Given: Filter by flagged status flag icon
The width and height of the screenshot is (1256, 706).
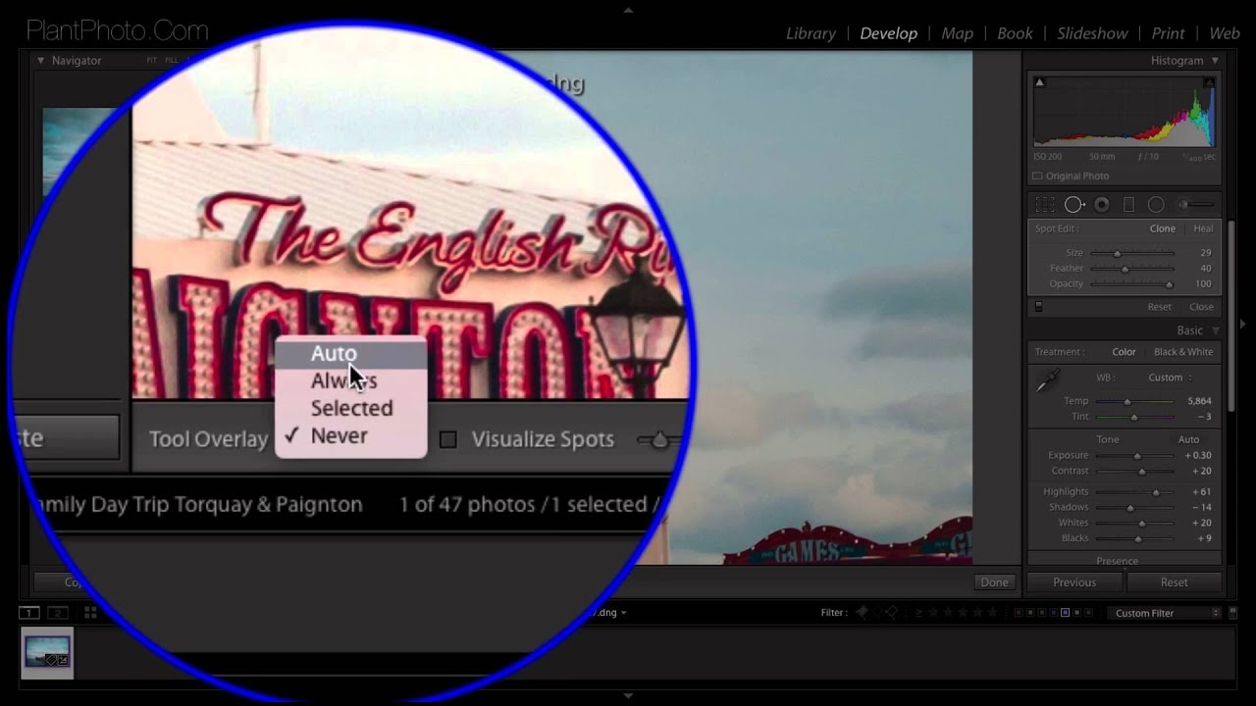Looking at the screenshot, I should (863, 613).
